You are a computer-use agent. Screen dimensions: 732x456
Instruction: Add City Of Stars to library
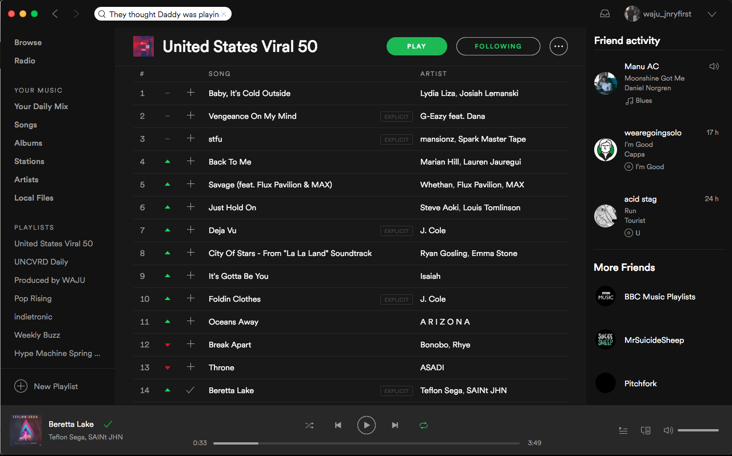click(x=190, y=253)
